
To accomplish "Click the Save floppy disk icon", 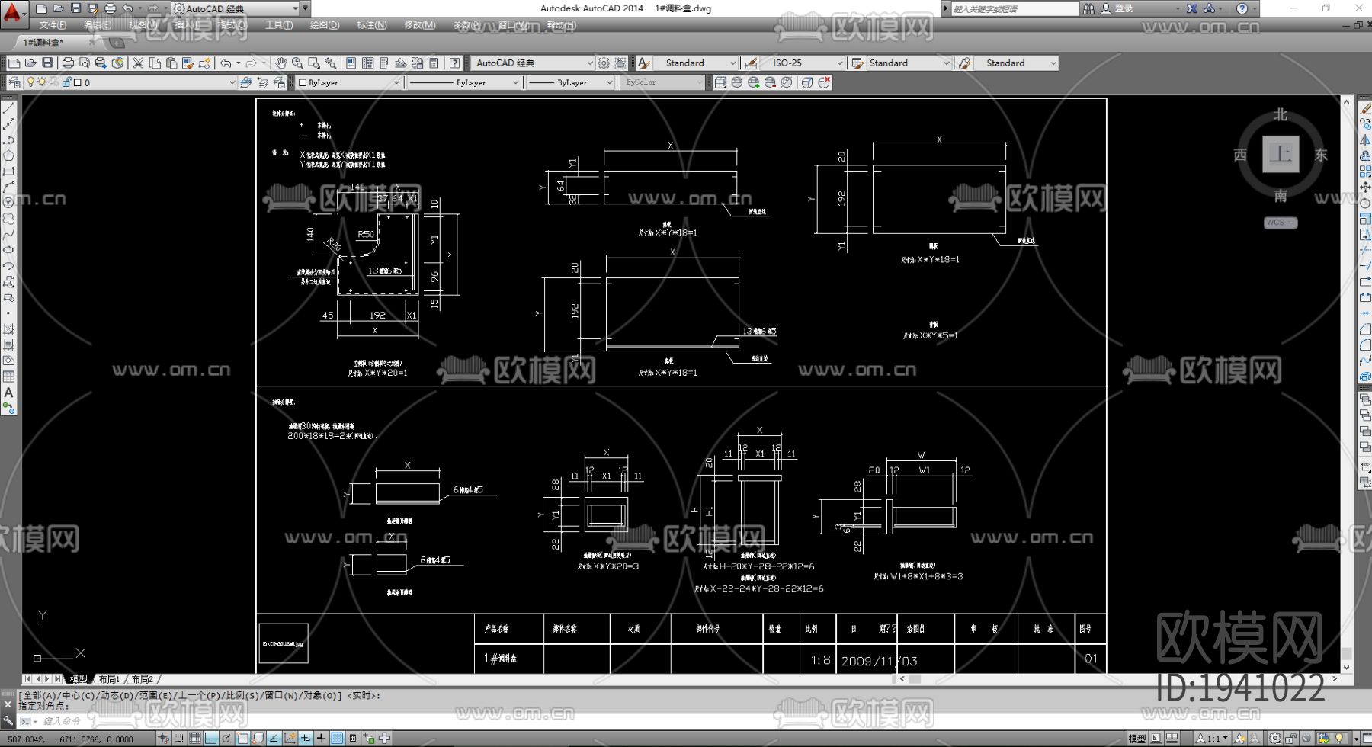I will click(x=47, y=63).
